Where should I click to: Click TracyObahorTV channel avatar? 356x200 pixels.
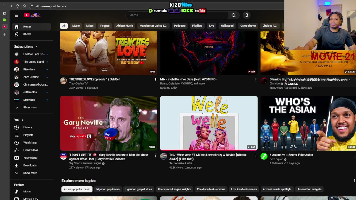[x=63, y=81]
